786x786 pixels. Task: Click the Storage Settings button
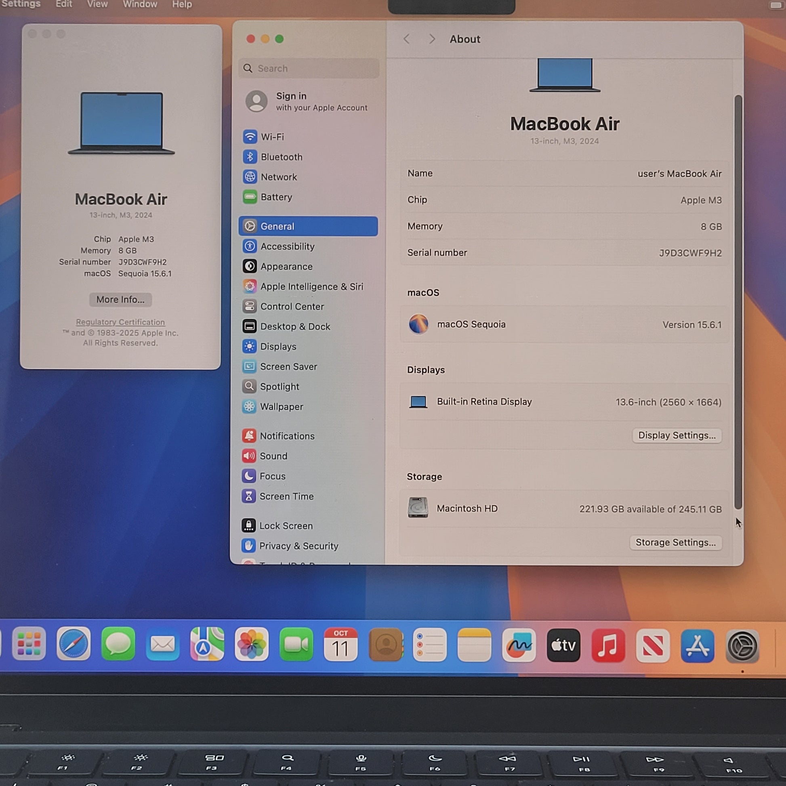point(675,542)
